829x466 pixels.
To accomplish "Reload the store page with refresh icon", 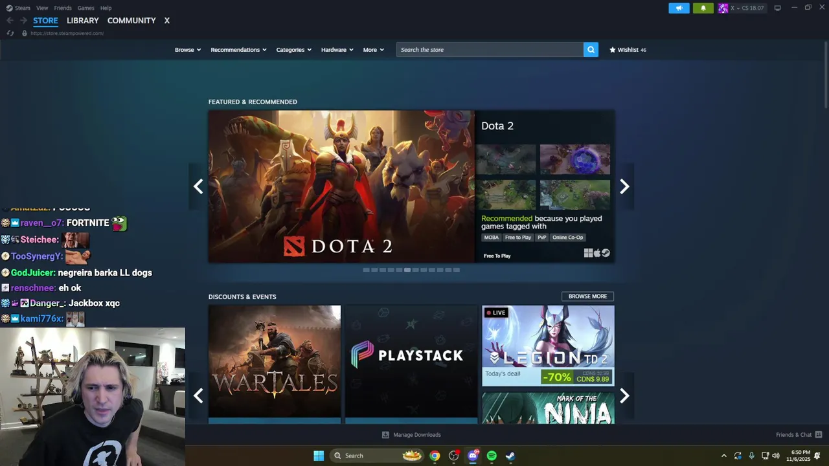I will tap(10, 33).
